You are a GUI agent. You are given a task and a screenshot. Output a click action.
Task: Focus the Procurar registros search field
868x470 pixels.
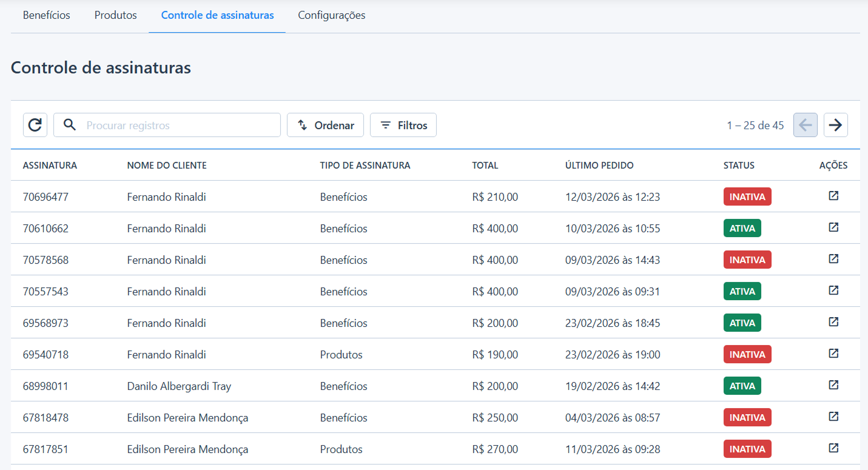point(167,125)
